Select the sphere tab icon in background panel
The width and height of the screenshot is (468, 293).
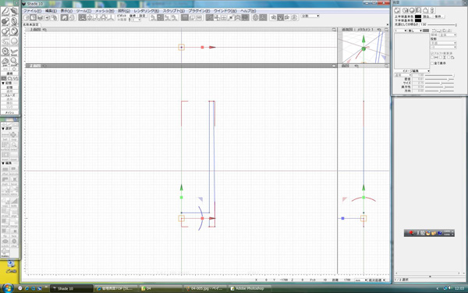pos(412,10)
